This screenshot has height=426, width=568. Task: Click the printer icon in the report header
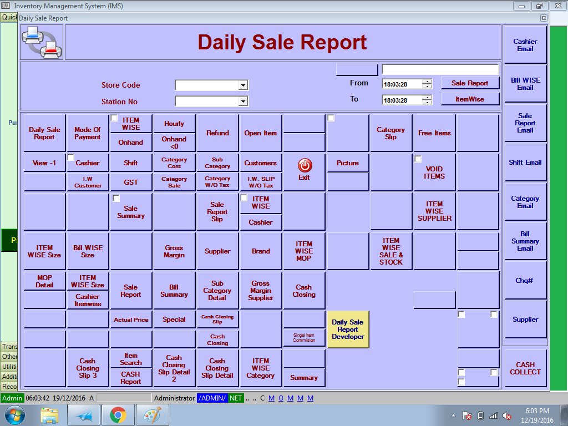[42, 43]
